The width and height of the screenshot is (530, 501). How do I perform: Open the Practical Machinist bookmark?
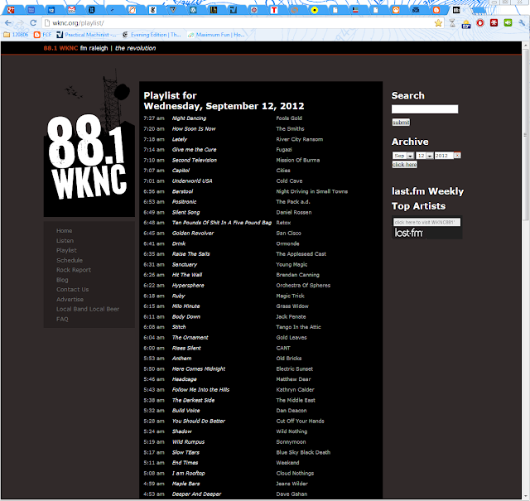coord(86,35)
